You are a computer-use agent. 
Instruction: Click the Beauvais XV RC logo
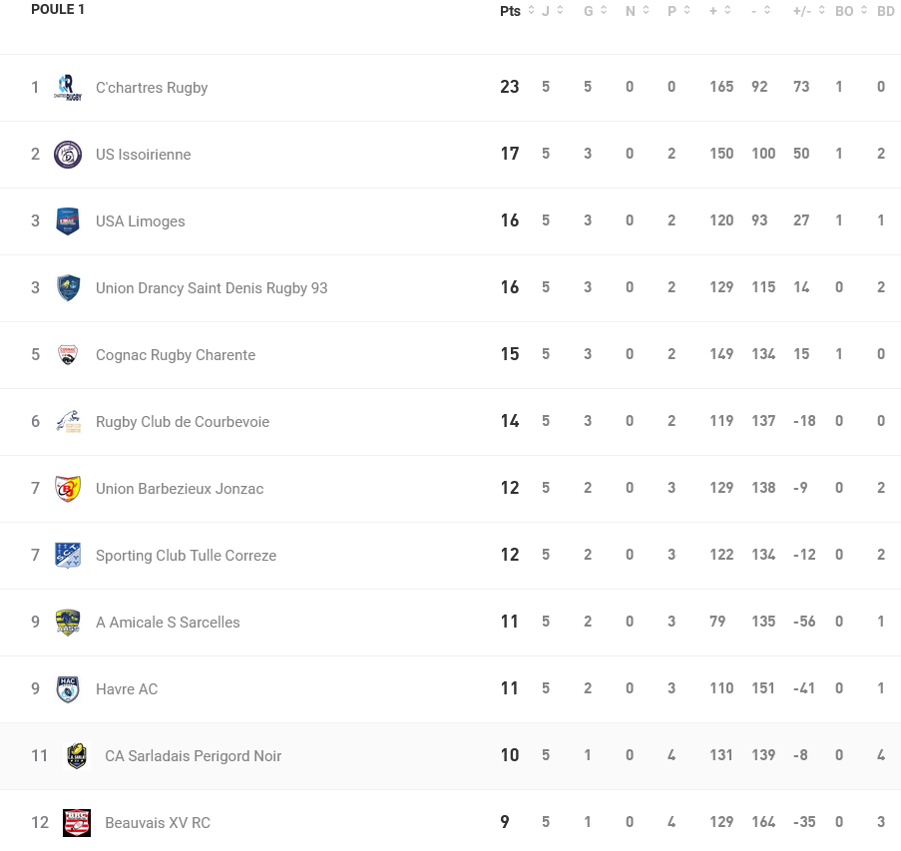point(77,823)
